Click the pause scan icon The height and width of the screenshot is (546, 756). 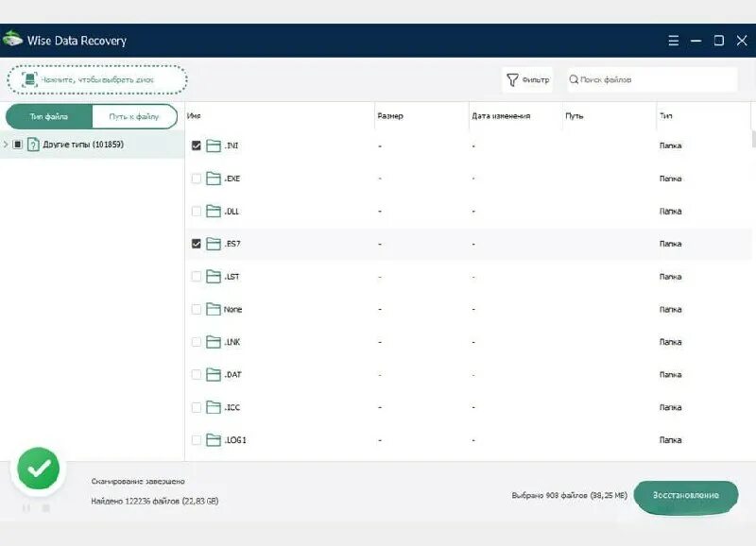(x=26, y=508)
